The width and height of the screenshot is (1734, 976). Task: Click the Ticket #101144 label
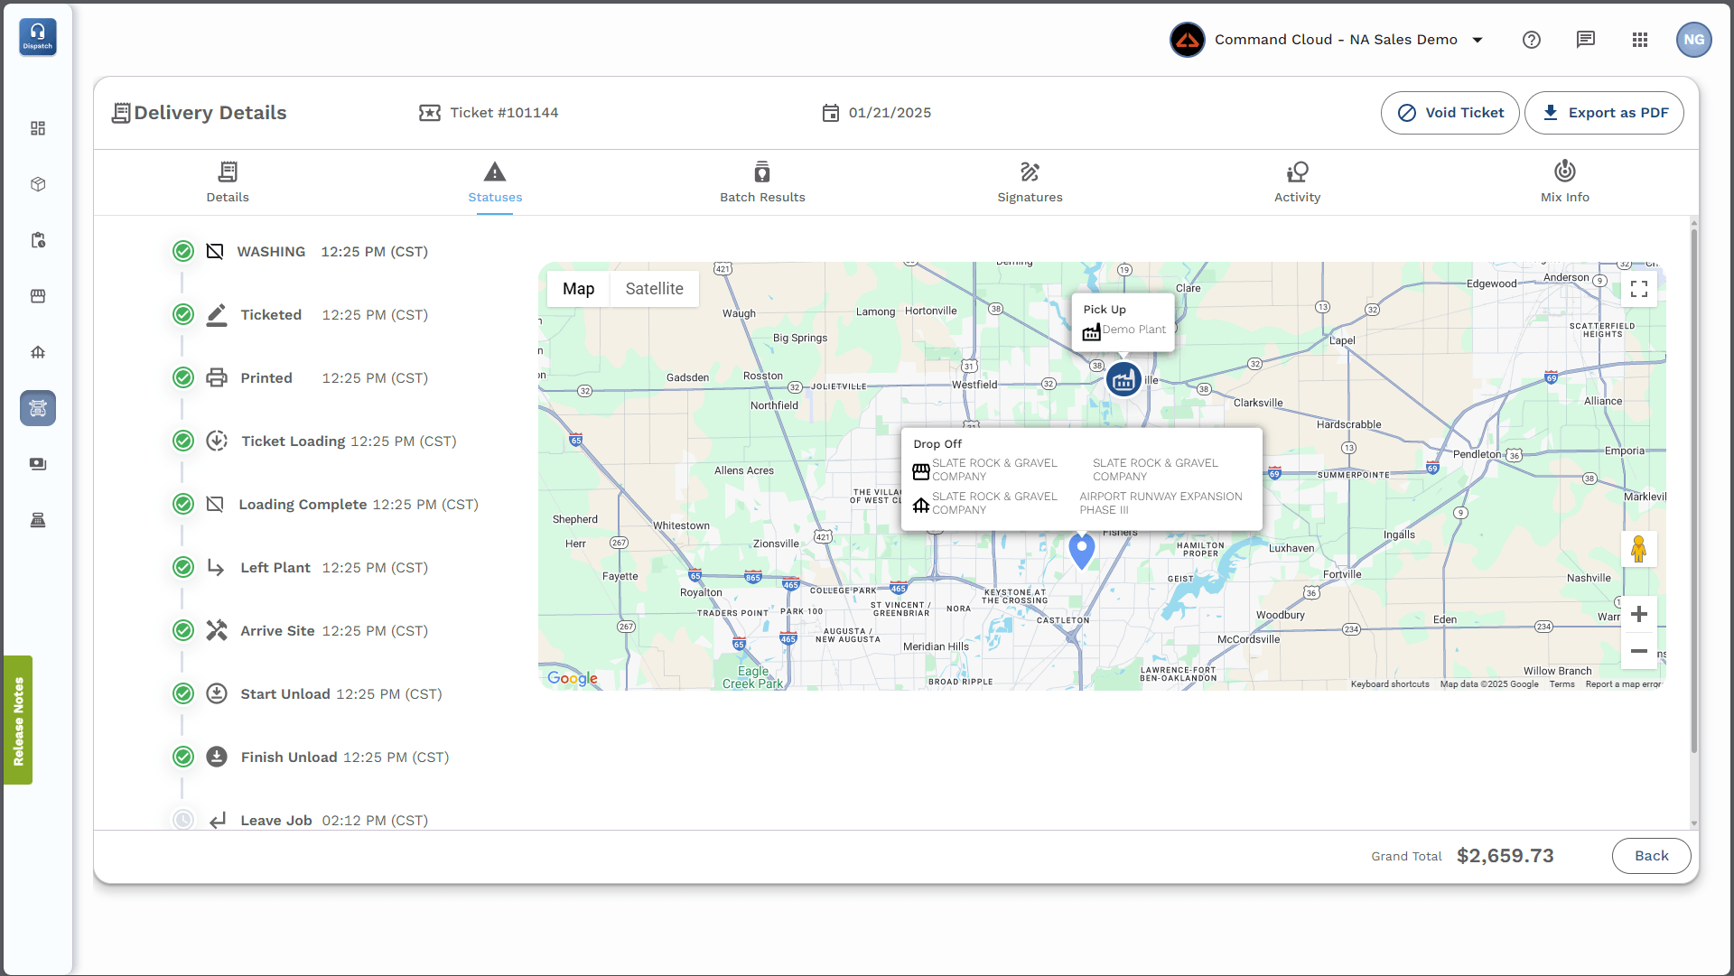click(x=504, y=113)
